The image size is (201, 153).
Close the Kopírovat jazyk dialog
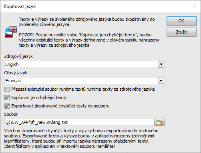[195, 6]
